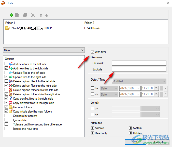Click the edit folder pair toolbar icon
This screenshot has width=172, height=147.
click(17, 15)
